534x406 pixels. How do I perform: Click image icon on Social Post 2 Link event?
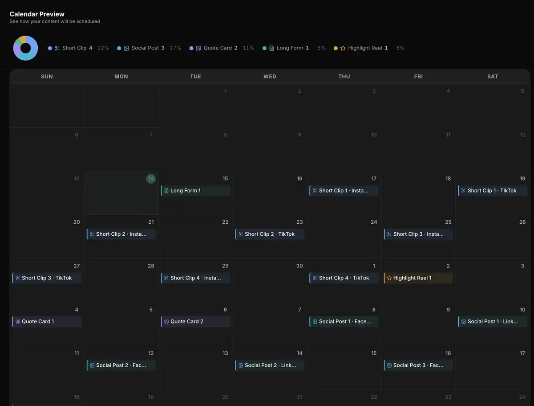tap(241, 365)
